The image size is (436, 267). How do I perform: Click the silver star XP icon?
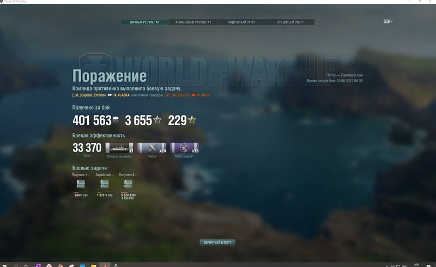click(158, 120)
